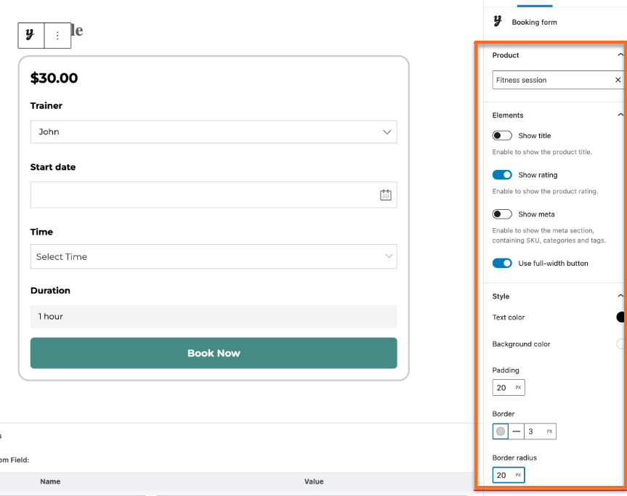This screenshot has height=496, width=627.
Task: Clear the Fitness session product with the X
Action: (x=618, y=80)
